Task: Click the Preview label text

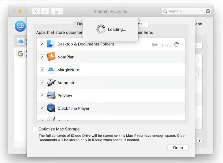Action: pos(65,96)
